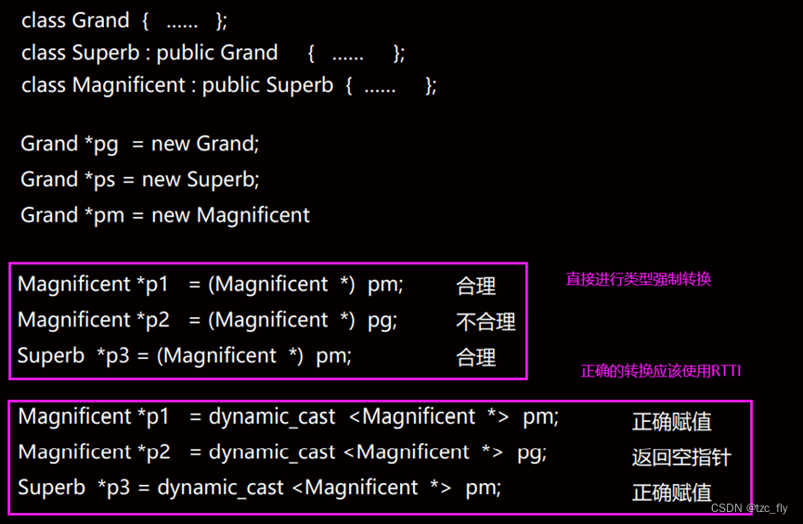This screenshot has width=803, height=524.
Task: Click the dynamic_cast line assigning p2 from pg
Action: click(x=283, y=453)
